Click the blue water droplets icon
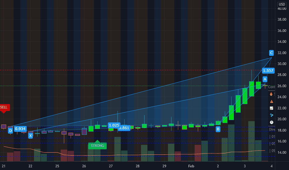This screenshot has width=289, height=170. click(x=272, y=115)
